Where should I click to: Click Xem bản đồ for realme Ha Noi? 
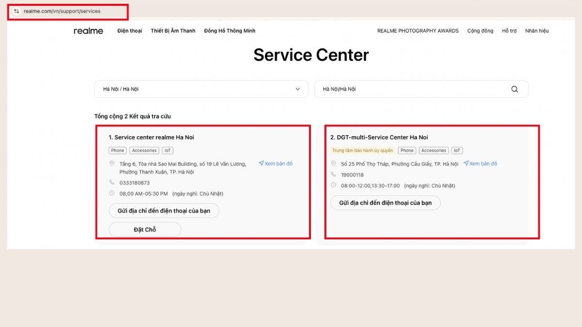(275, 164)
